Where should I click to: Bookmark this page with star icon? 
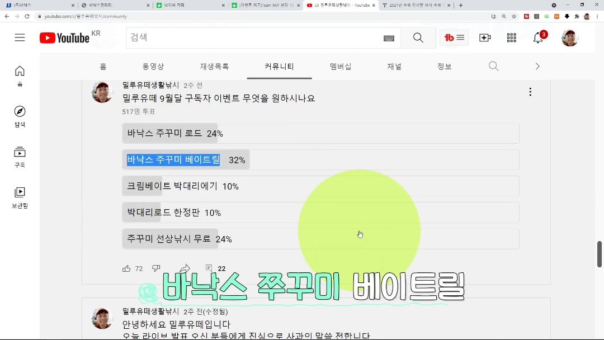pyautogui.click(x=514, y=16)
